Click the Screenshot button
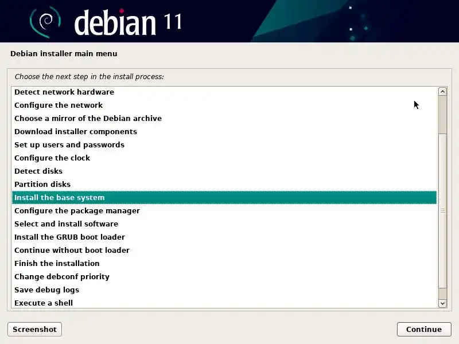Screen dimensions: 459x344 (34, 329)
